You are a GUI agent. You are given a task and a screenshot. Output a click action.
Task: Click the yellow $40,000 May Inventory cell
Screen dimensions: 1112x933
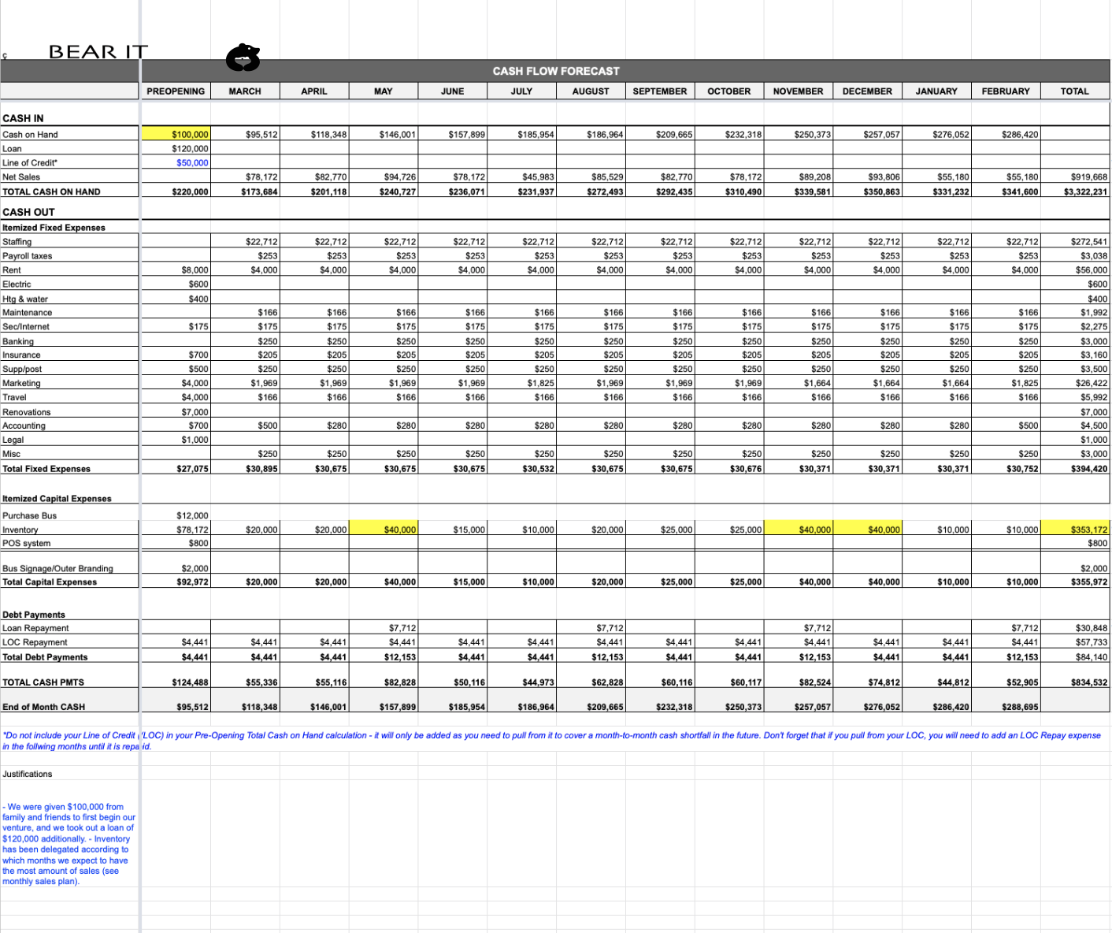384,530
